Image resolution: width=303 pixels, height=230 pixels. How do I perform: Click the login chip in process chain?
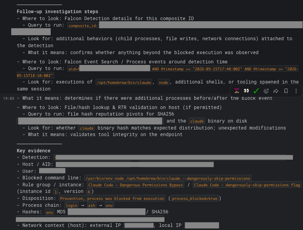[72, 205]
